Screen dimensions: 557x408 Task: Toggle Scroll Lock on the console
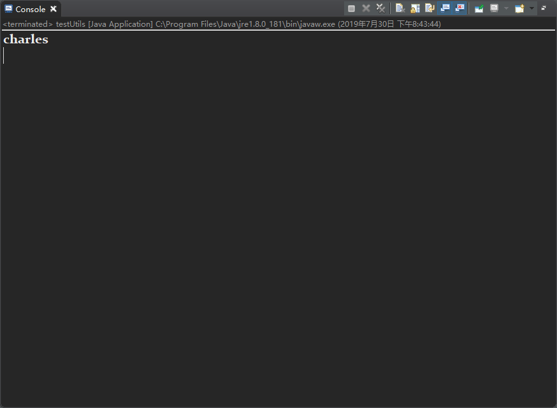(x=416, y=8)
